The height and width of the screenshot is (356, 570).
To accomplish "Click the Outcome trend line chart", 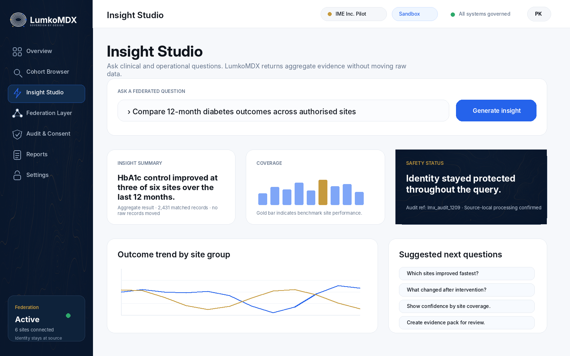I will coord(241,292).
